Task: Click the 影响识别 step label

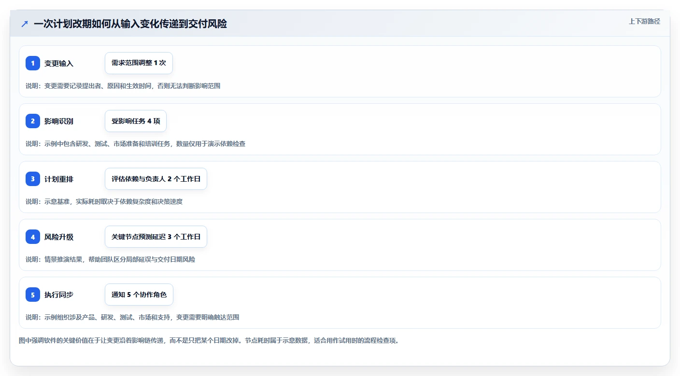Action: coord(59,121)
